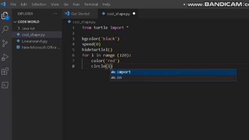Place cursor on the hideturtle1() line
The height and width of the screenshot is (140, 249).
click(97, 50)
